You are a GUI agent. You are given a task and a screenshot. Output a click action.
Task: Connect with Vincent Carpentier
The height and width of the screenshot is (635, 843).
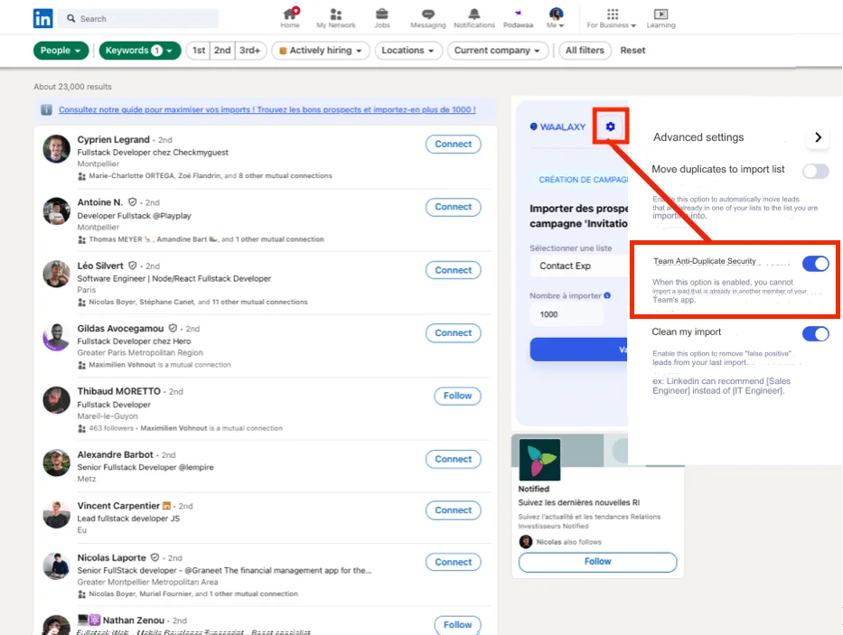pos(453,510)
